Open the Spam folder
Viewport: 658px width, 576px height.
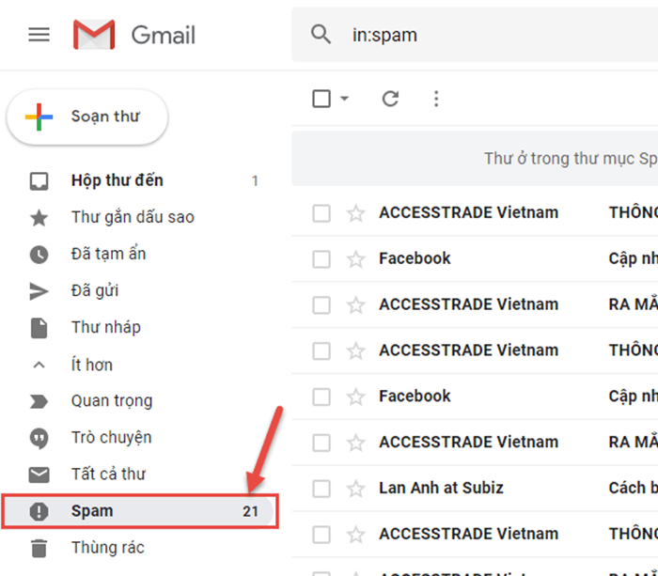(136, 511)
